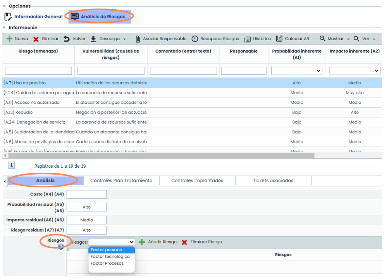Click the Añadir Riesgo green plus
The height and width of the screenshot is (278, 384).
[x=142, y=242]
